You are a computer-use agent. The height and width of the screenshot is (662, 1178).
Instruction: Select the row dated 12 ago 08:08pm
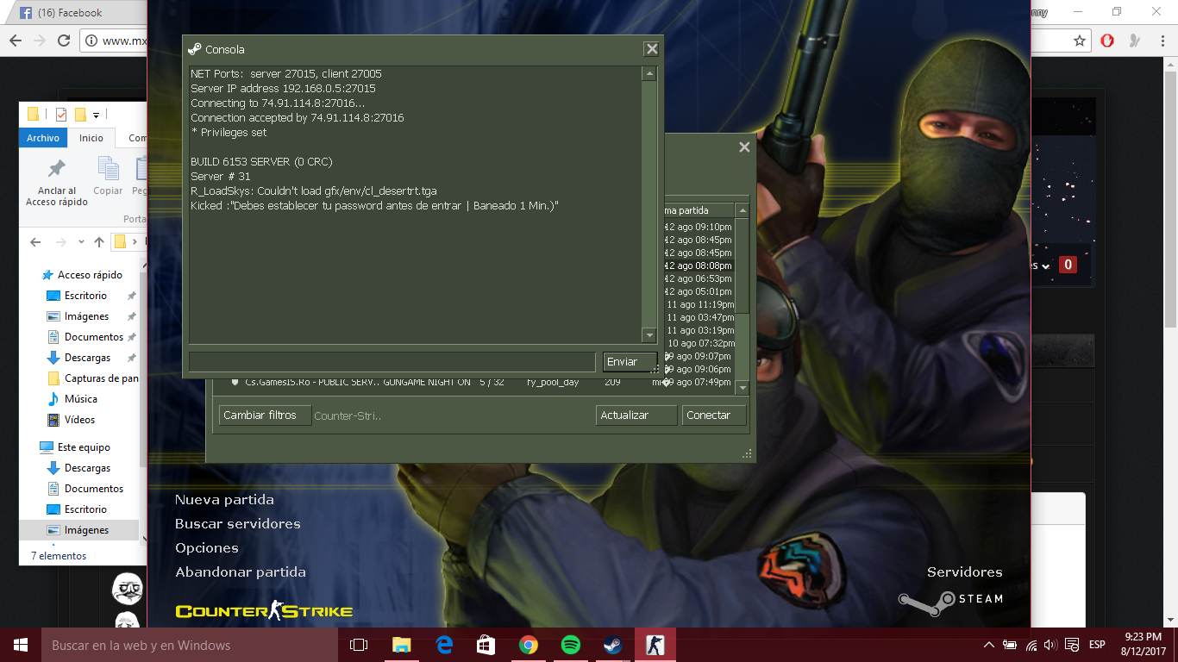pos(699,266)
